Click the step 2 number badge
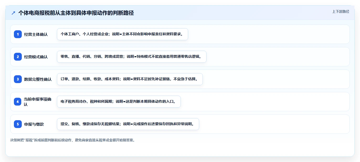The width and height of the screenshot is (360, 162). tap(18, 57)
